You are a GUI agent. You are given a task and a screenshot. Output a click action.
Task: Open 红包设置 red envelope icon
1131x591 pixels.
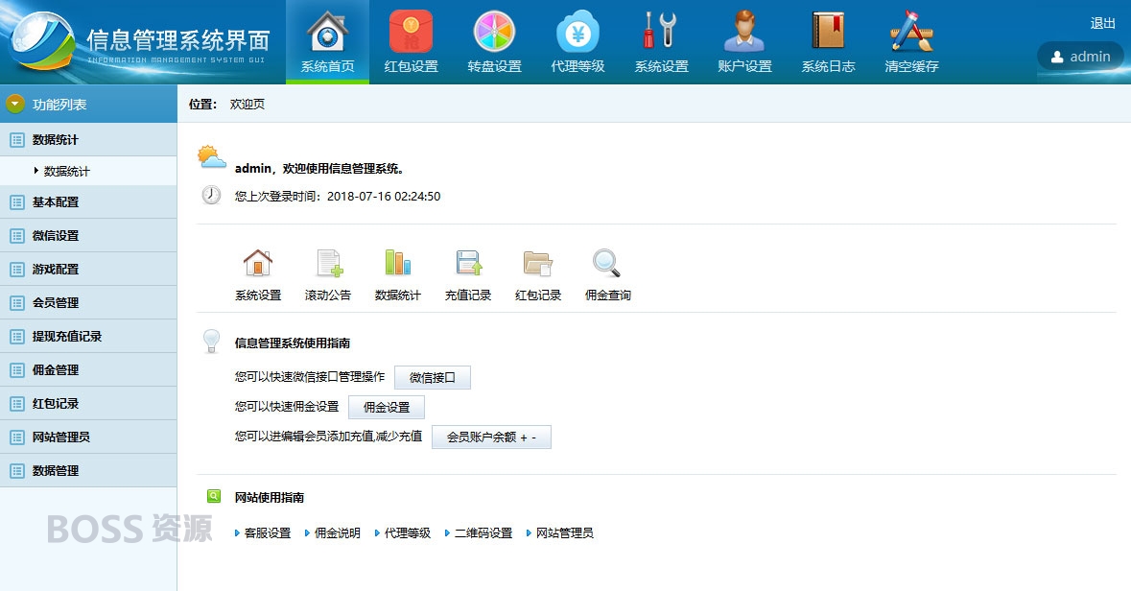(412, 32)
